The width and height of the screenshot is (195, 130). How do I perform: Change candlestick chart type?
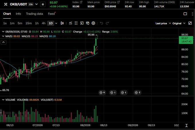(x=62, y=23)
